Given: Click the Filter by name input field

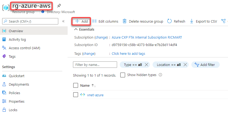Looking at the screenshot, I should tap(95, 65).
